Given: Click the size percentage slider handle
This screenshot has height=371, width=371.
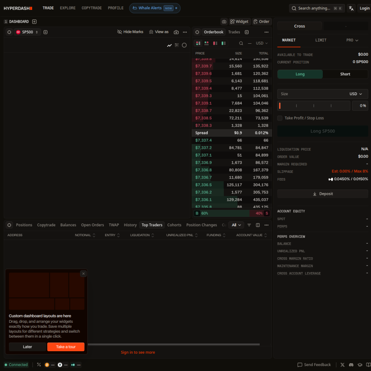Looking at the screenshot, I should [279, 106].
